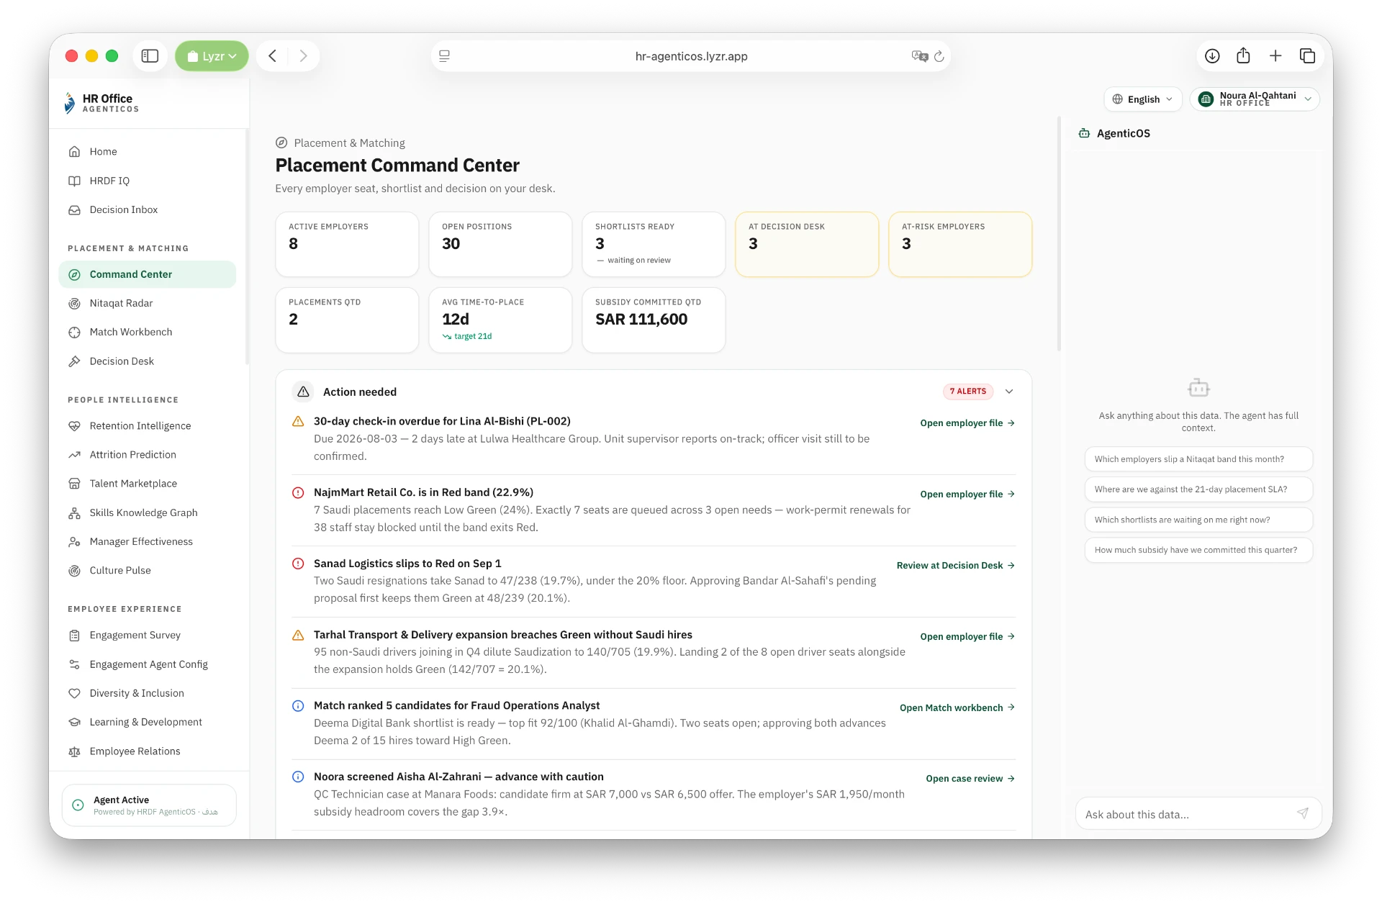Open the English language dropdown
This screenshot has width=1382, height=904.
(1142, 99)
